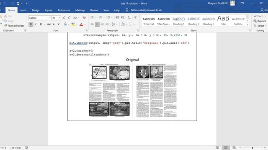Open Change Case dropdown
This screenshot has height=150, width=268.
(x=76, y=17)
